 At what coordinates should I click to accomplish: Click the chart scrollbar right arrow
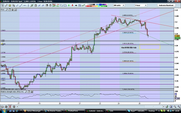pyautogui.click(x=164, y=107)
